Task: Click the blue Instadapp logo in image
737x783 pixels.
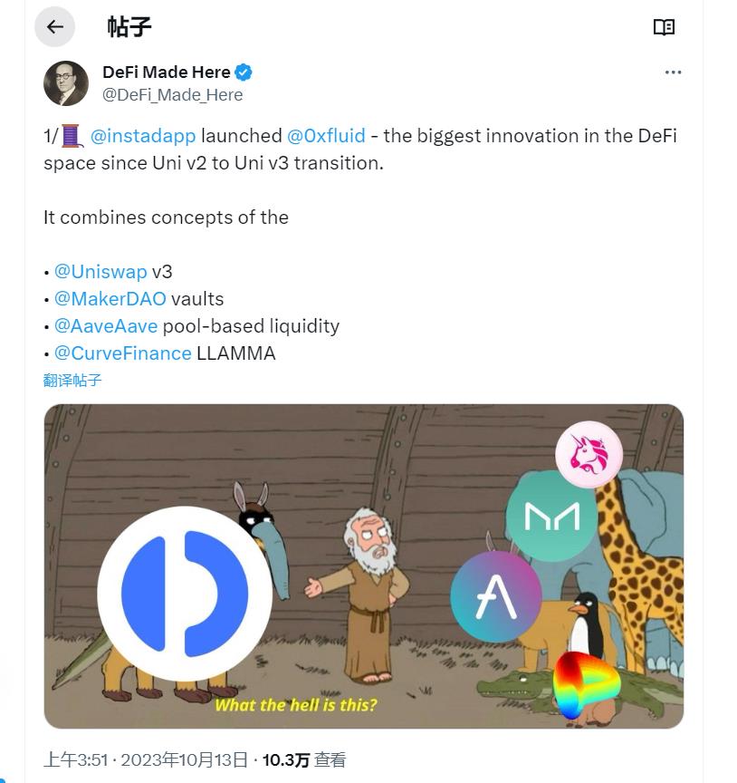Action: point(185,595)
